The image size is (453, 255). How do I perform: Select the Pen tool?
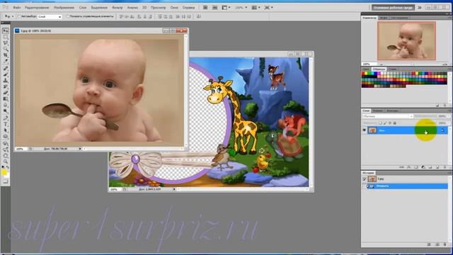(6, 118)
